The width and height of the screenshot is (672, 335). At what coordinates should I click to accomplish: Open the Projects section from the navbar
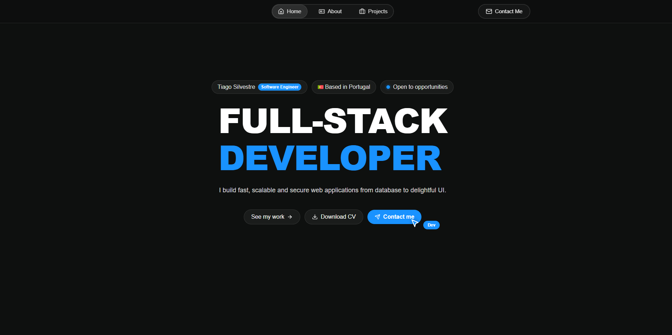[373, 11]
